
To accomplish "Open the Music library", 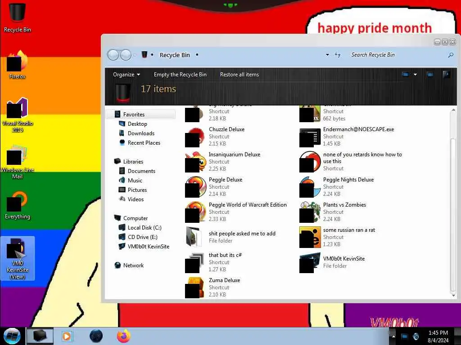I will click(135, 180).
